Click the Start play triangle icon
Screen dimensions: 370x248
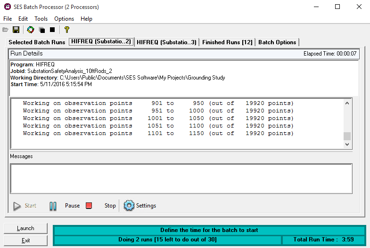pyautogui.click(x=17, y=206)
